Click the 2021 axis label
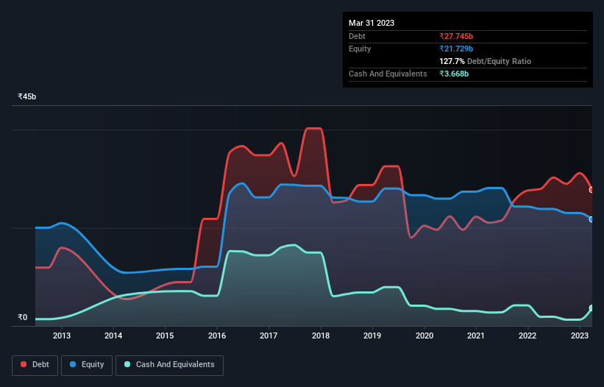Screen dimensions: 604x387 tap(476, 335)
